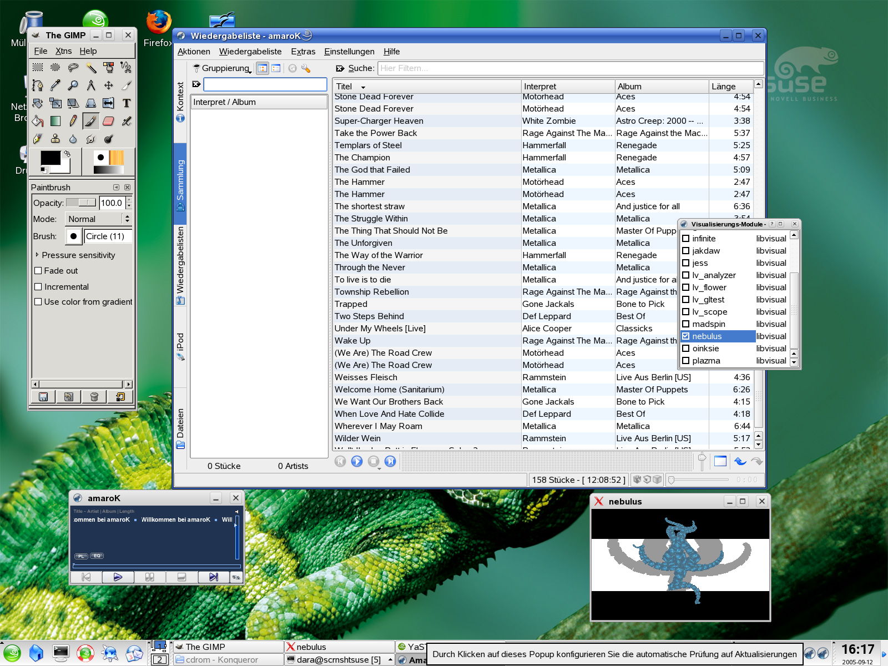This screenshot has height=666, width=888.
Task: Choose the Zoom magnifier tool in GIMP
Action: tap(73, 85)
